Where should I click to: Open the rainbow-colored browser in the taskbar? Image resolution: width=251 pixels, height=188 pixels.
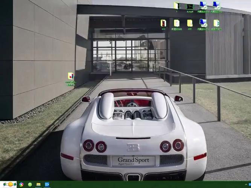(21, 185)
